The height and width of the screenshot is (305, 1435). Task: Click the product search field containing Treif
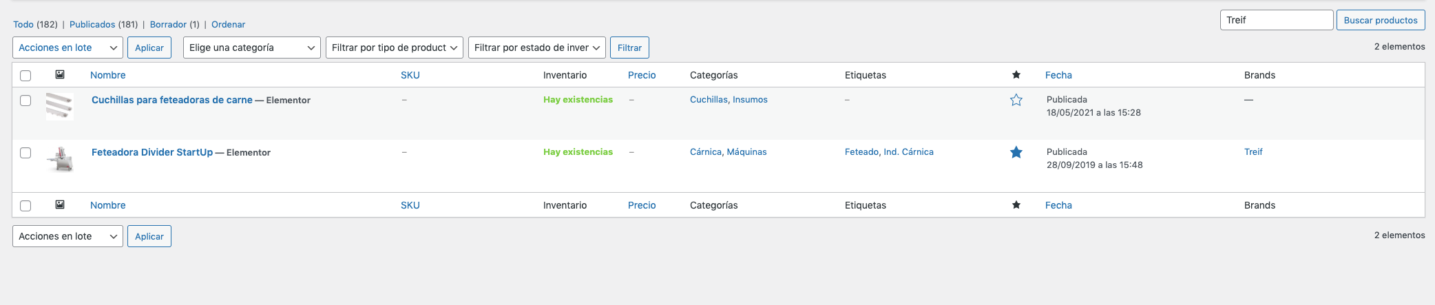1276,20
